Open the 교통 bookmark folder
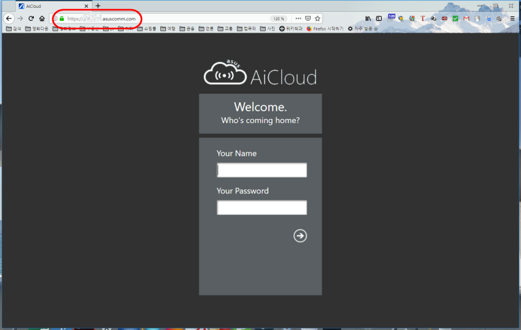The width and height of the screenshot is (521, 330). coord(225,29)
